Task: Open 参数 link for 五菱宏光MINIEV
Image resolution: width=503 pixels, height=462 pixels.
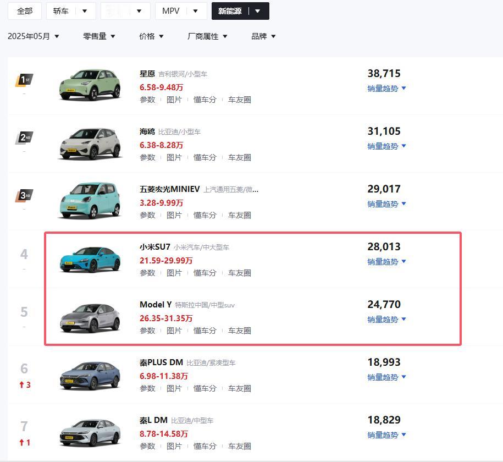Action: 147,215
